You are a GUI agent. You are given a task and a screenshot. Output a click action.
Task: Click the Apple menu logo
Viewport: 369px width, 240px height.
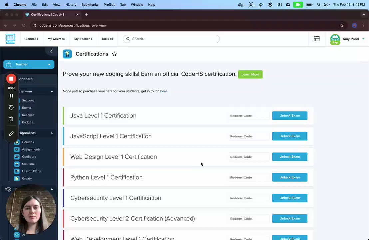(x=7, y=4)
